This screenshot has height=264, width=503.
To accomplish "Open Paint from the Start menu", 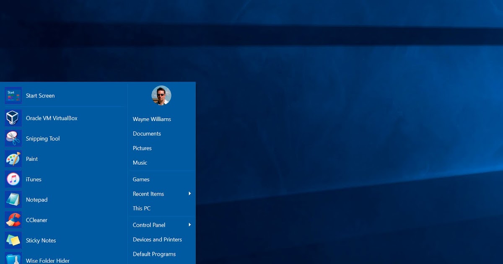I will pyautogui.click(x=32, y=159).
